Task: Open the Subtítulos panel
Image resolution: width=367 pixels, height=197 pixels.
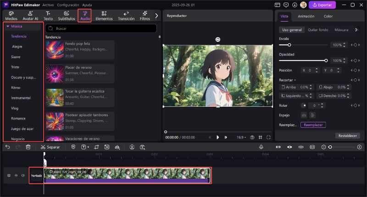Action: pos(67,16)
